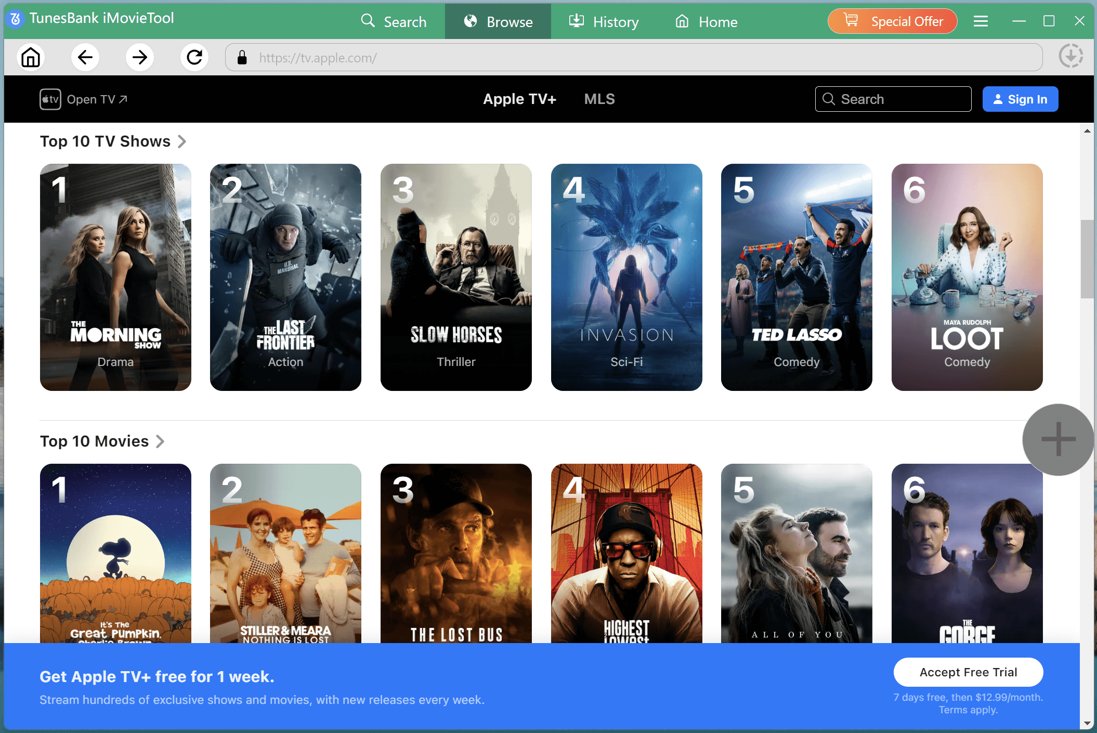
Task: Switch to the Search tab
Action: point(394,22)
